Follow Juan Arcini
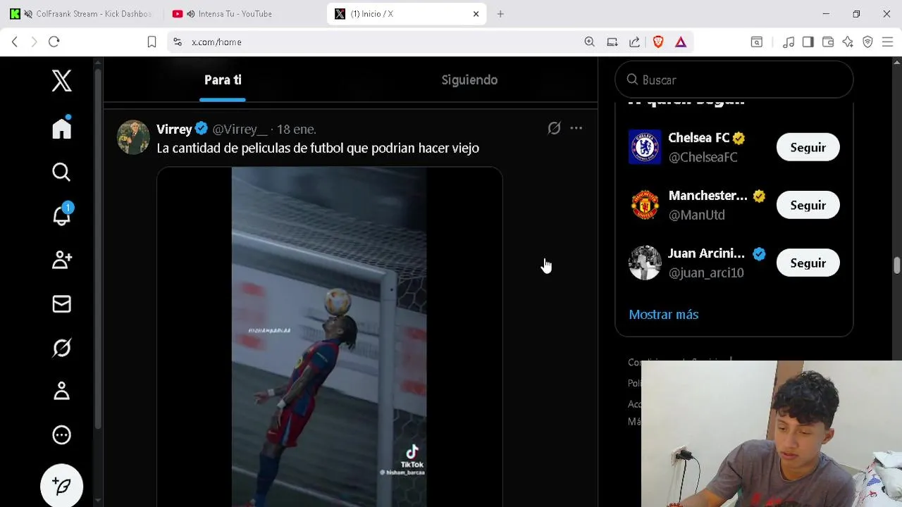 click(x=808, y=263)
